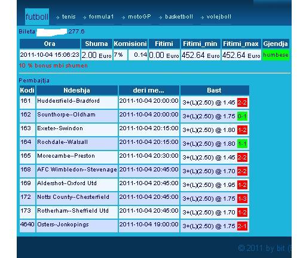Image resolution: width=306 pixels, height=258 pixels.
Task: Switch to the tenis section
Action: [x=69, y=17]
